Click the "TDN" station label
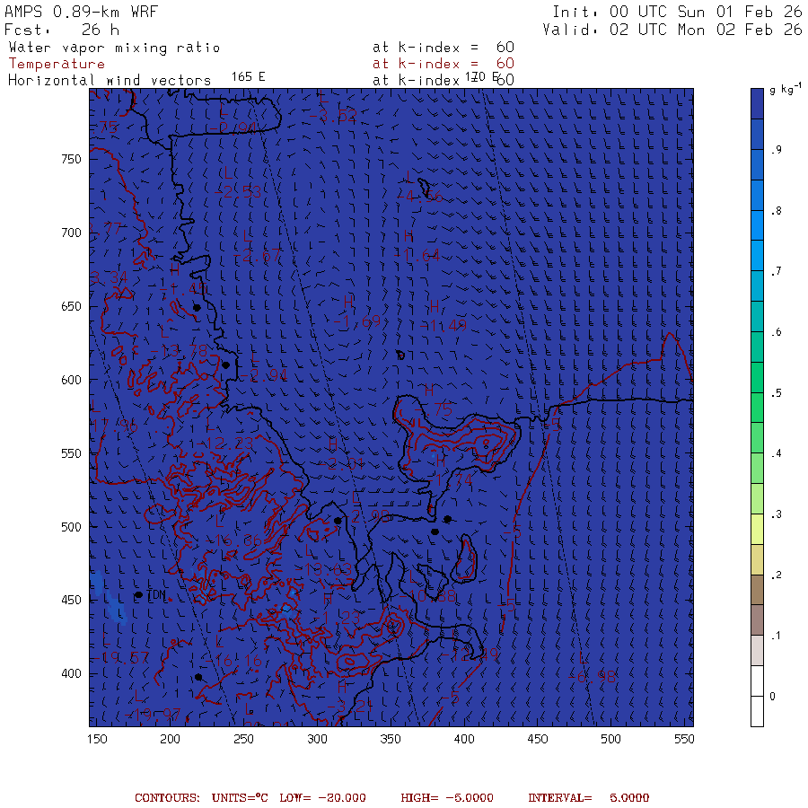Screen dimensions: 808x808 coord(156,595)
